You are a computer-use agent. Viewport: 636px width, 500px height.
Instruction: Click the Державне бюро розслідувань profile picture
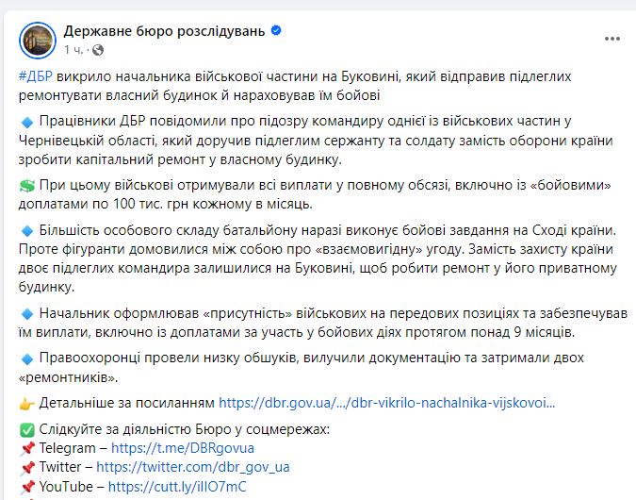point(39,39)
